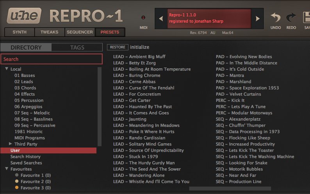The image size is (310, 194).
Task: Load preset SEQ – Lets Kick The Toaster
Action: tap(245, 150)
